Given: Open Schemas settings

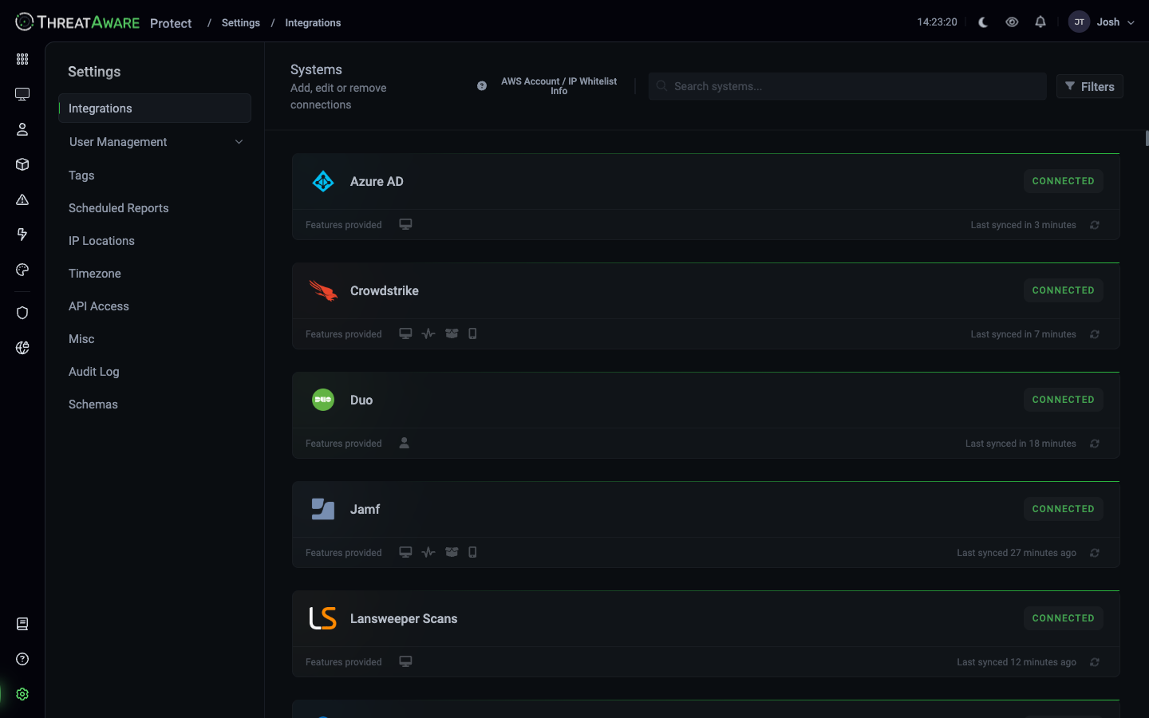Looking at the screenshot, I should click(x=93, y=404).
